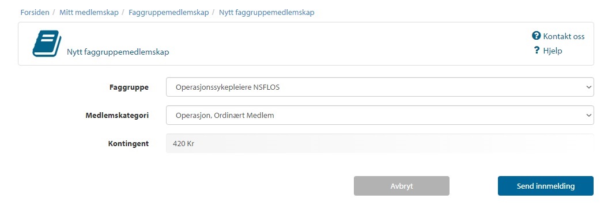This screenshot has height=210, width=608.
Task: Submit with Send innmelding button
Action: [546, 186]
